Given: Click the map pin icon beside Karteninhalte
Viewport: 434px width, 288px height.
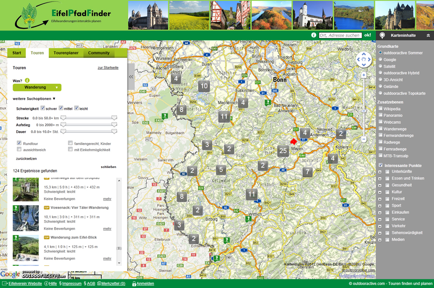Looking at the screenshot, I should 382,36.
